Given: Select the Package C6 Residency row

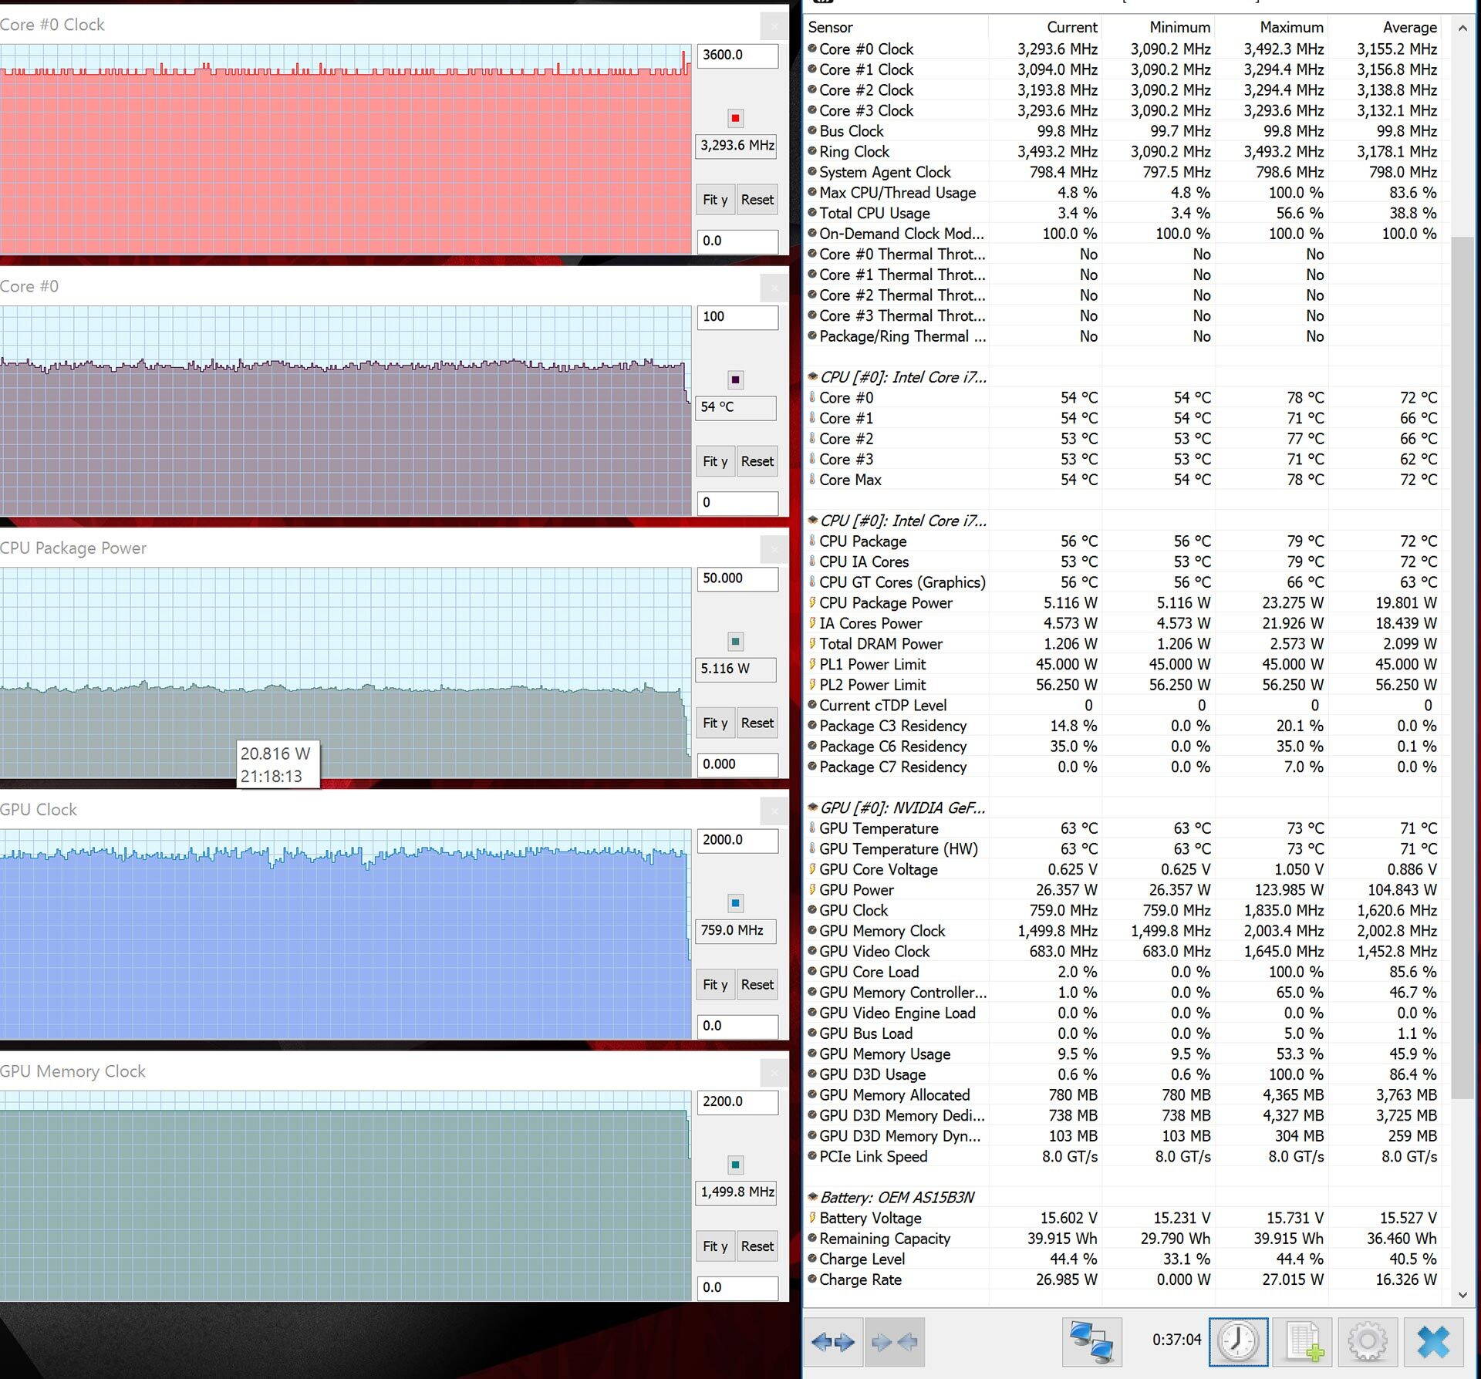Looking at the screenshot, I should pyautogui.click(x=1123, y=747).
